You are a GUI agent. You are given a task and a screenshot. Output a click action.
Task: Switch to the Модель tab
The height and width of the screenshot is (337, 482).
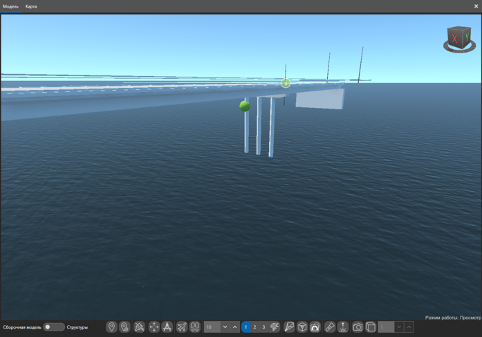pyautogui.click(x=10, y=6)
